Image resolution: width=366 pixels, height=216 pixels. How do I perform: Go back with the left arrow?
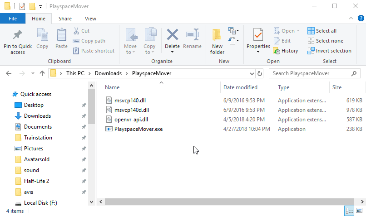click(x=9, y=73)
